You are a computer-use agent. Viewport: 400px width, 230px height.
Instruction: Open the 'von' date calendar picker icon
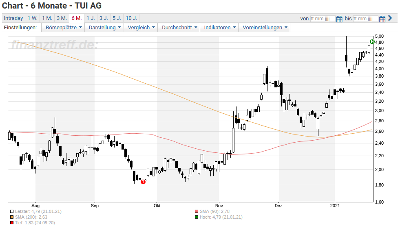(339, 19)
